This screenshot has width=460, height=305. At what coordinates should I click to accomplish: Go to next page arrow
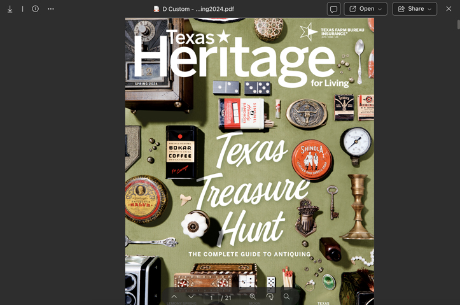pos(191,297)
